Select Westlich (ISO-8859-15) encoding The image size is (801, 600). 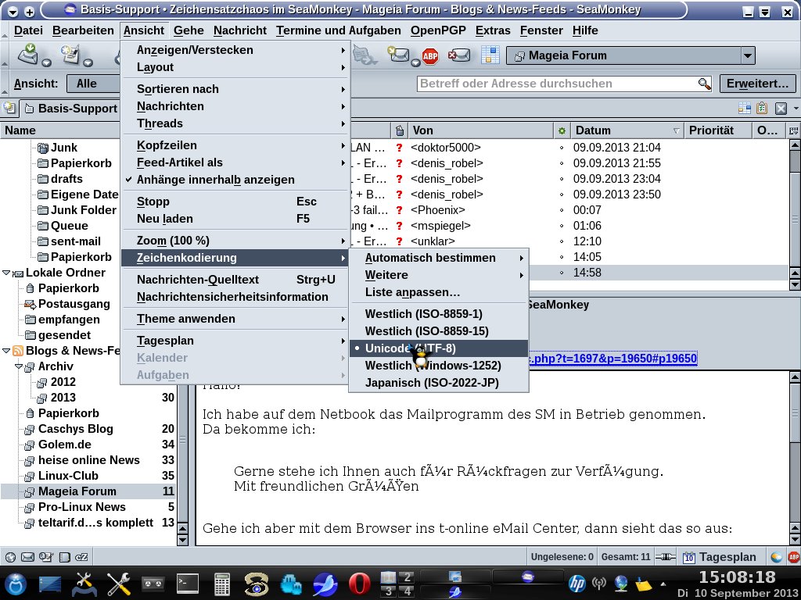(x=438, y=331)
